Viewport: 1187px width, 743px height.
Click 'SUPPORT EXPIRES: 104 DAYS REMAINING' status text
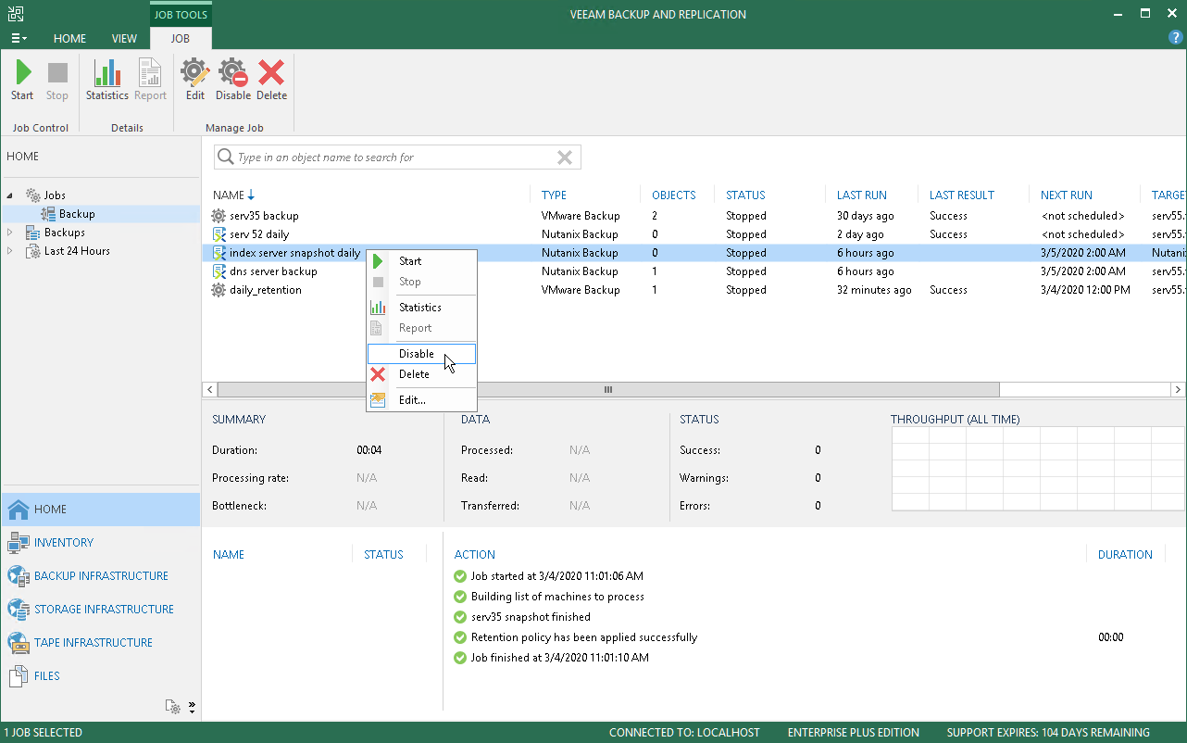point(1048,733)
